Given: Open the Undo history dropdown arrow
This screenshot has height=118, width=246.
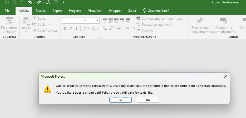Looking at the screenshot, I should (x=34, y=2).
